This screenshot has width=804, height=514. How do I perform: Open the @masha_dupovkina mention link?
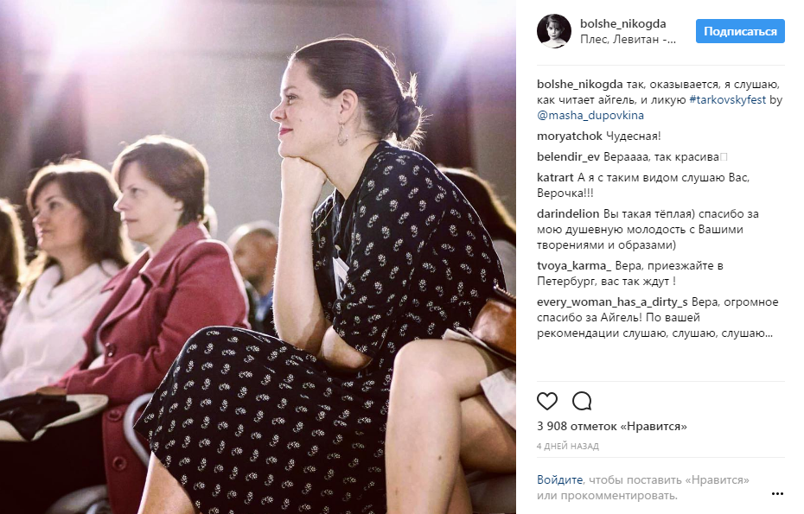(x=590, y=115)
